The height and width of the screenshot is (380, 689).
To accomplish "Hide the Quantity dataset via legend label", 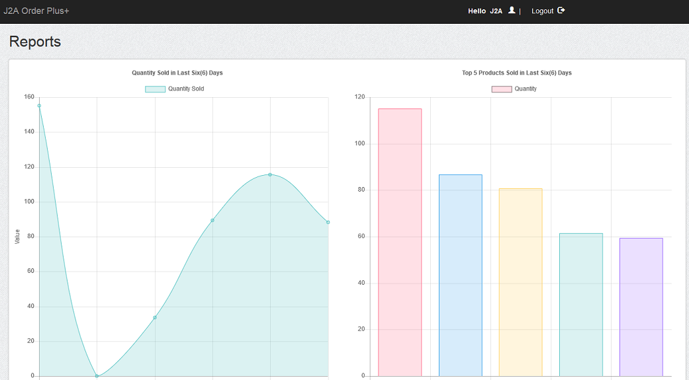I will coord(526,89).
